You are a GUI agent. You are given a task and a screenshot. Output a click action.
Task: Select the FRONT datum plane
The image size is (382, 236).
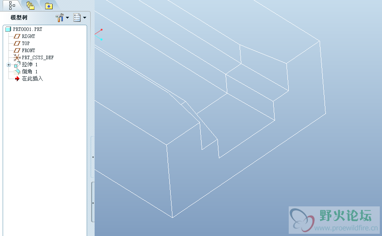(x=28, y=50)
